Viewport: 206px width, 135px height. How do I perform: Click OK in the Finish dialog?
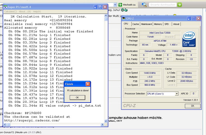pyautogui.click(x=77, y=97)
